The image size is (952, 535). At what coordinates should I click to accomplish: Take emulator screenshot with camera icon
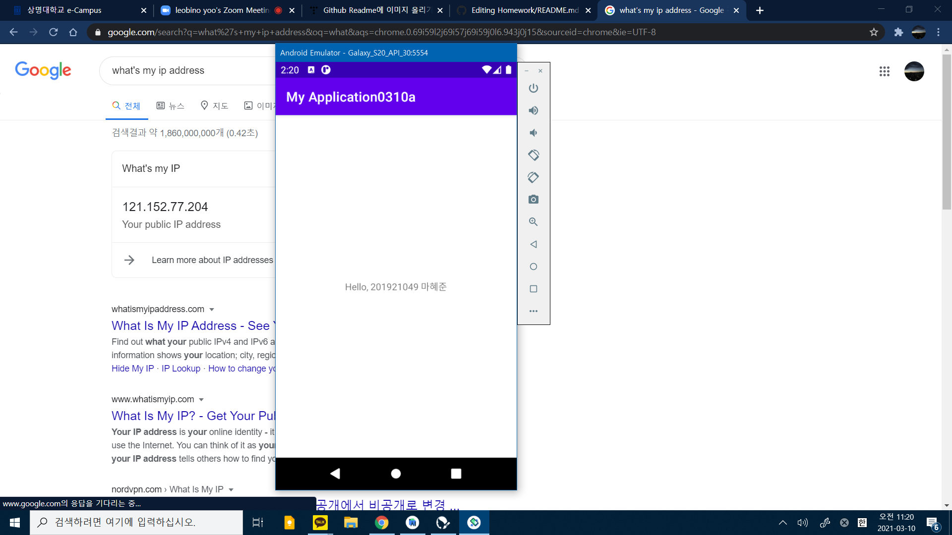(x=534, y=200)
